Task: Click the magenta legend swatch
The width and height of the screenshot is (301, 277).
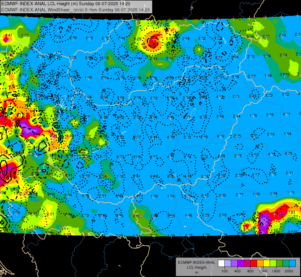Action: point(247,263)
